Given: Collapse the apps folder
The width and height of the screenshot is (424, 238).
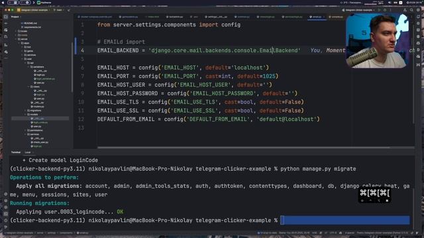Looking at the screenshot, I should (19, 43).
